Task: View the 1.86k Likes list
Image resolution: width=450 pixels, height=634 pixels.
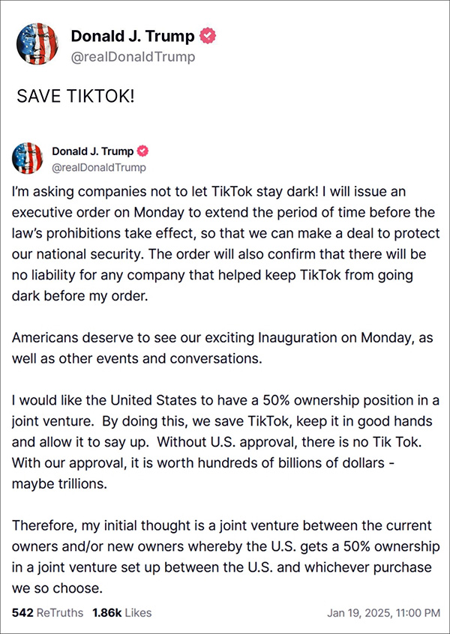Action: pyautogui.click(x=121, y=613)
